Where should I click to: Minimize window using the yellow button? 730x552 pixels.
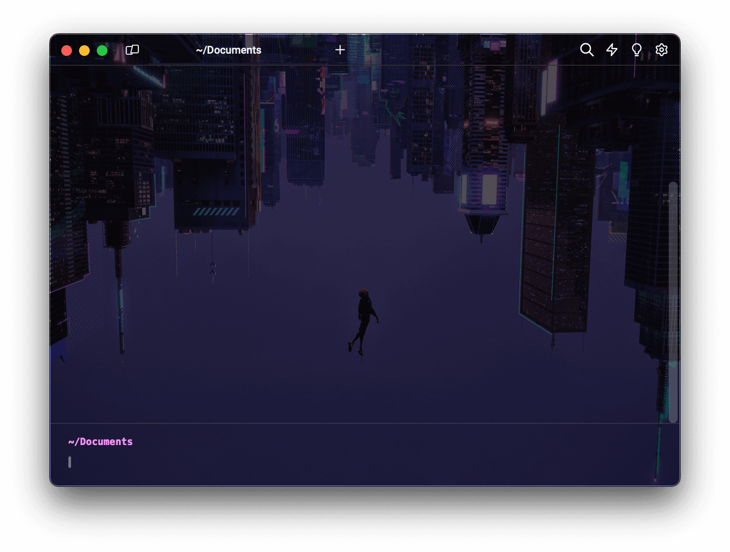point(84,51)
